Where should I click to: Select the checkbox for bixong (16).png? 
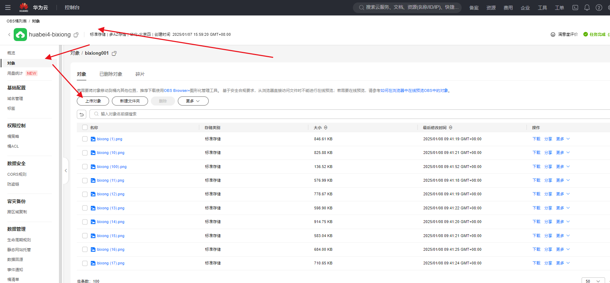tap(85, 250)
